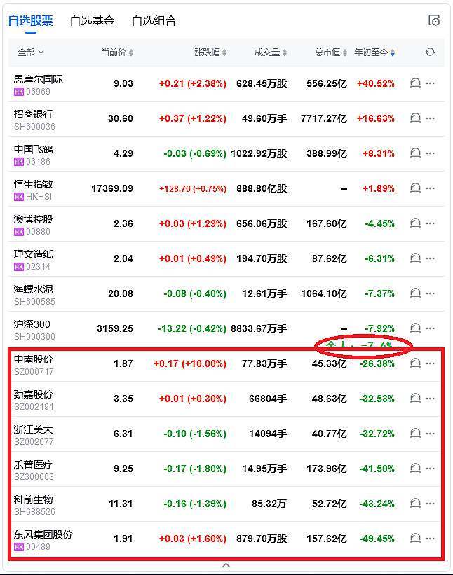
Task: Sort by 涨跌幅 column
Action: (210, 53)
